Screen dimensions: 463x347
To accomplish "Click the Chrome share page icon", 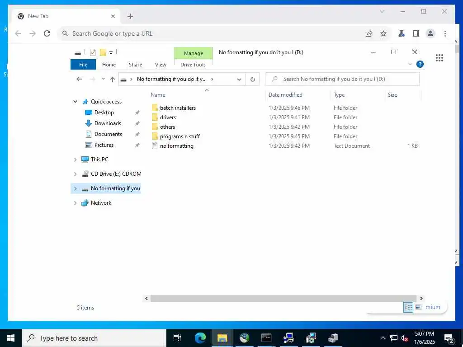I will (x=369, y=33).
